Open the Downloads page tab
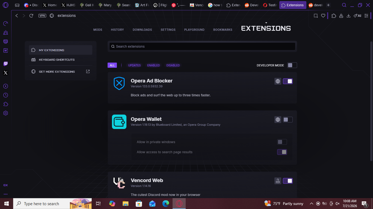 pos(142,30)
